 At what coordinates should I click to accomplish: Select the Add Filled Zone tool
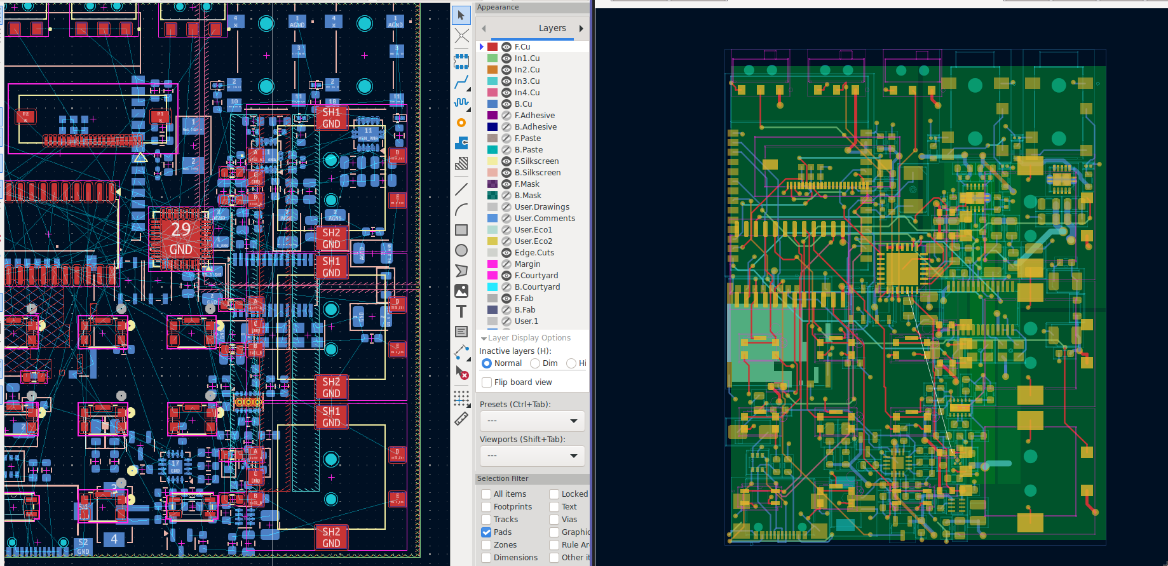[x=461, y=143]
